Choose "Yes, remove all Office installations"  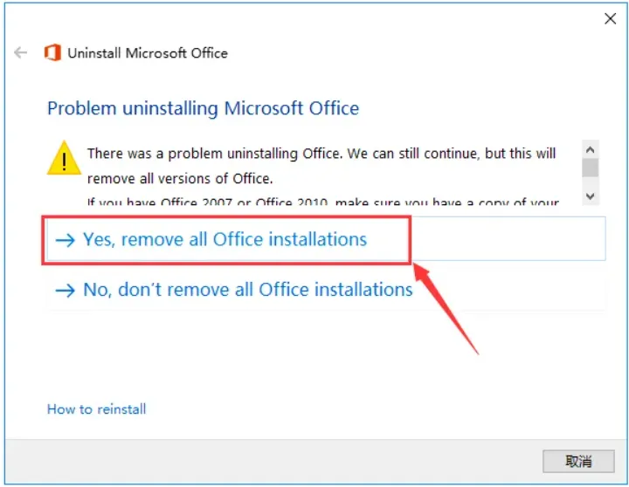pos(225,240)
